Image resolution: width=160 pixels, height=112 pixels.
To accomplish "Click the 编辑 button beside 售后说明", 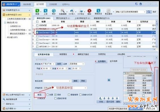I will pyautogui.click(x=75, y=81).
